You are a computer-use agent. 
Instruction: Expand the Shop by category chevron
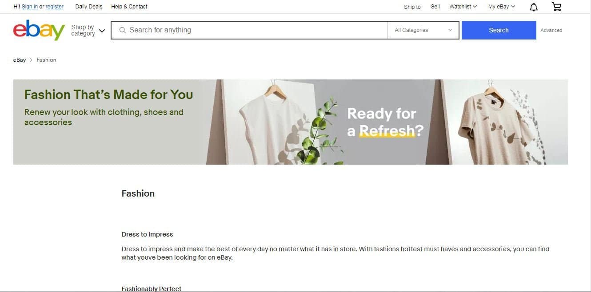point(102,31)
